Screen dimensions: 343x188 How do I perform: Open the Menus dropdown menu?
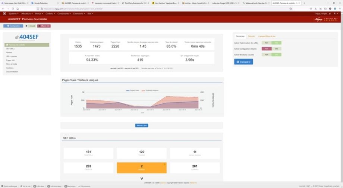coord(39,13)
